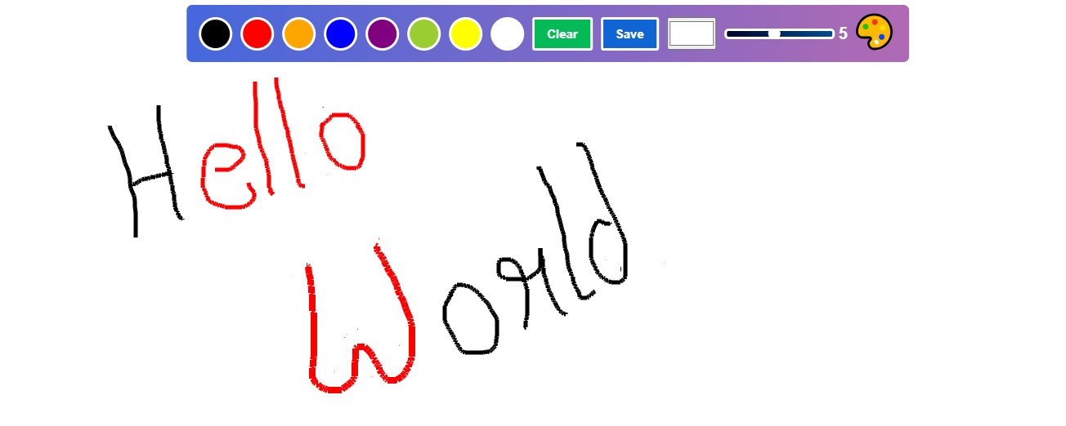Image resolution: width=1066 pixels, height=426 pixels.
Task: Select the red color swatch
Action: click(258, 33)
